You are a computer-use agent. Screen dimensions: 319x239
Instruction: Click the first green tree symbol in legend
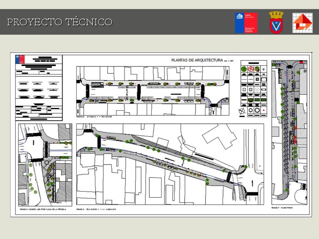[243, 69]
